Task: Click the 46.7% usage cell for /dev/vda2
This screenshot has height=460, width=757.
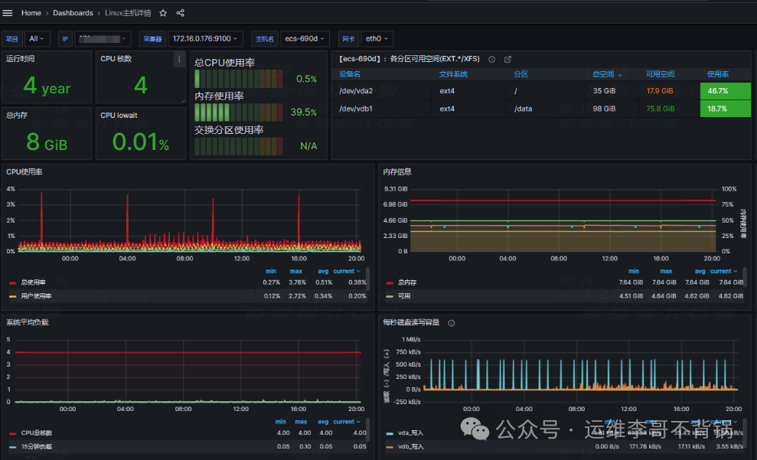Action: [724, 90]
